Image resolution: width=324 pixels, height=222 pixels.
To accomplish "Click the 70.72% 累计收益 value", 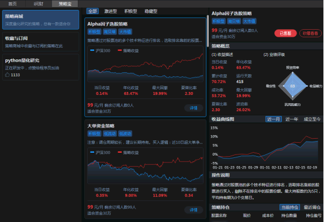I will [219, 82].
